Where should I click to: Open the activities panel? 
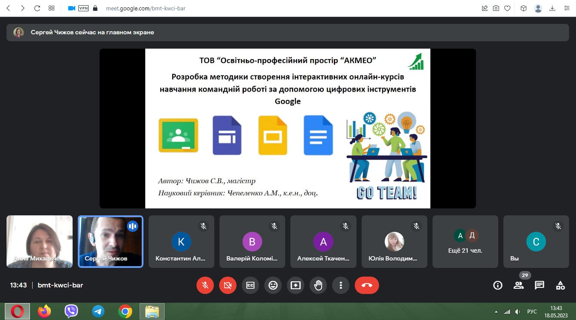pyautogui.click(x=560, y=285)
